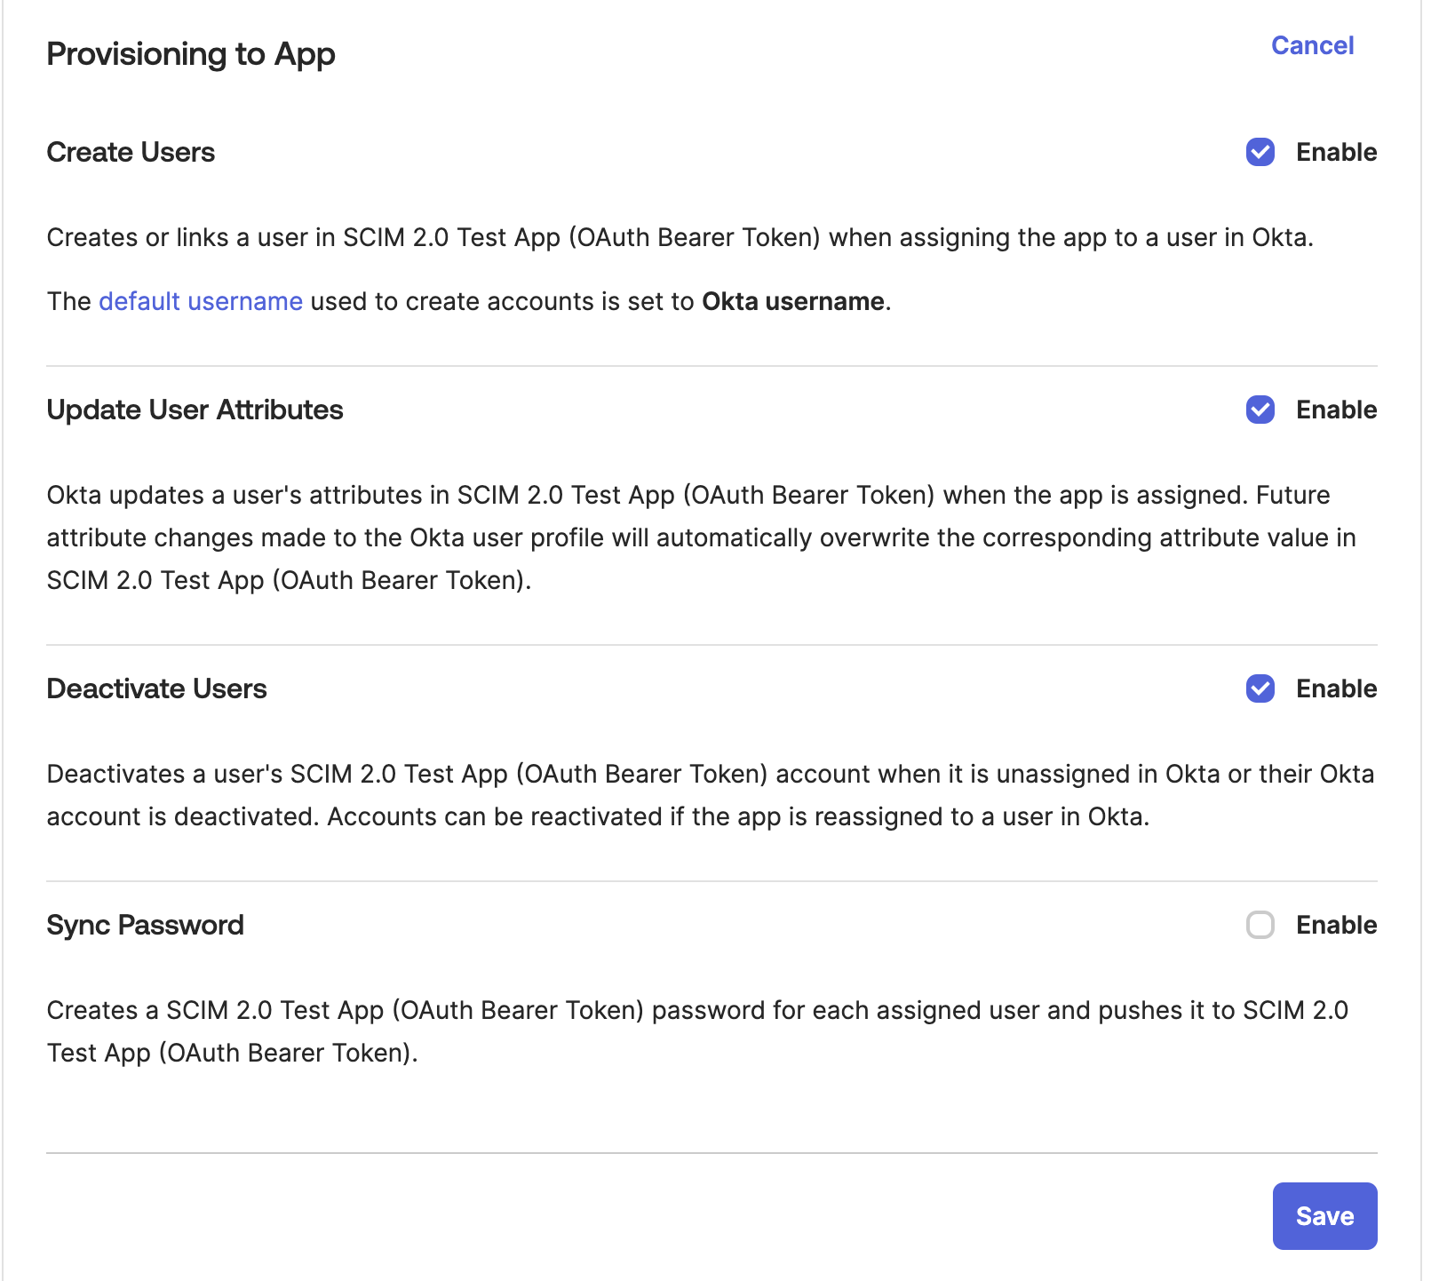The height and width of the screenshot is (1281, 1439).
Task: Click the Okta username bold text
Action: coord(793,301)
